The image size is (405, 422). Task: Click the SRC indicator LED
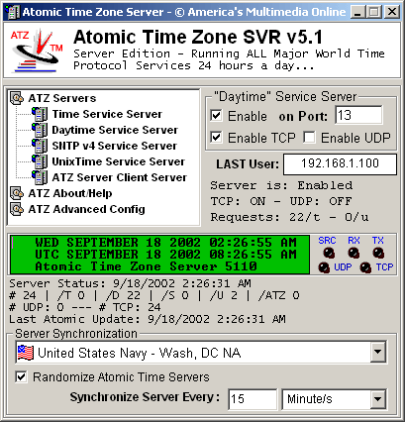coord(329,254)
